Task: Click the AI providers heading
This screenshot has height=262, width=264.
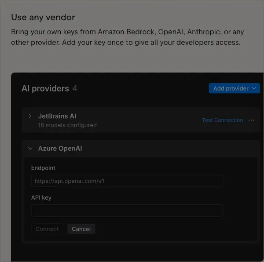Action: click(45, 88)
